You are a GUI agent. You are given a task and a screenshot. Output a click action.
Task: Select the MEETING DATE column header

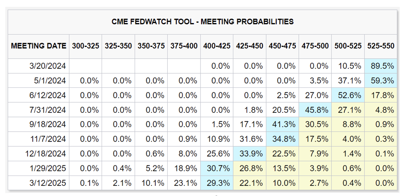click(38, 46)
